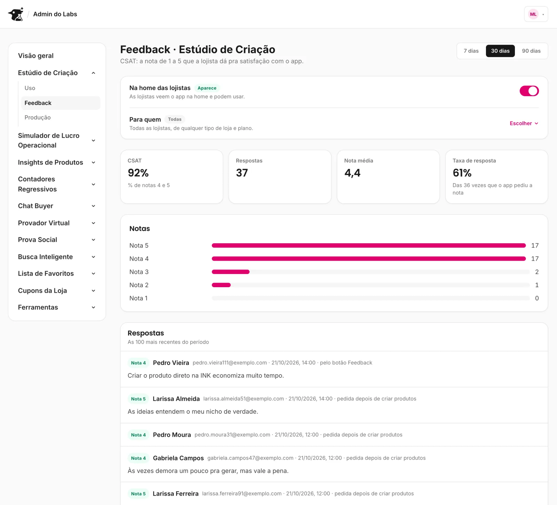
Task: Expand Busca Inteligente section
Action: point(57,257)
